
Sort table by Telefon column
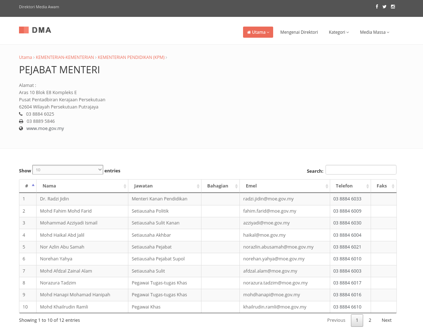[x=351, y=186]
